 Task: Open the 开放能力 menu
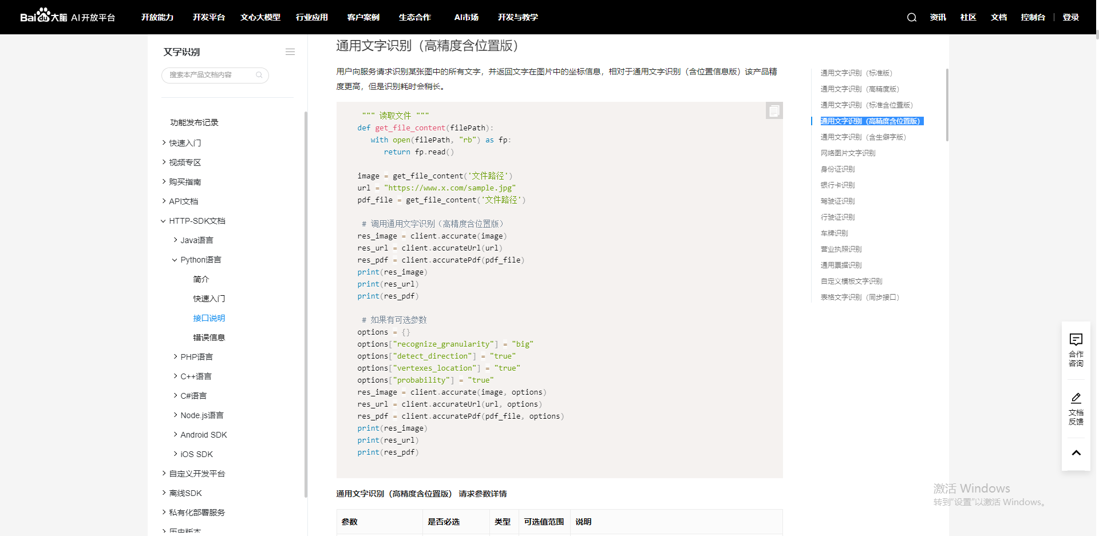(x=157, y=17)
